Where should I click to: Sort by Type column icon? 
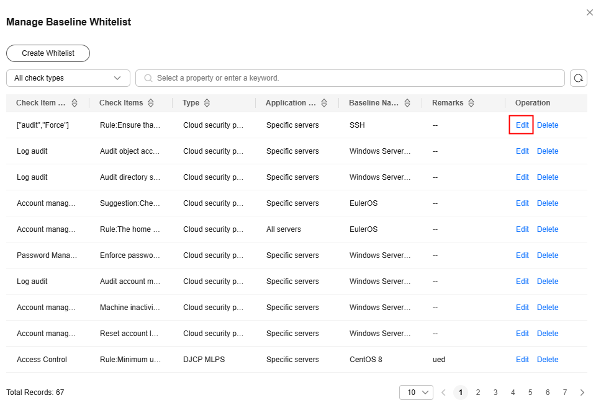click(207, 103)
